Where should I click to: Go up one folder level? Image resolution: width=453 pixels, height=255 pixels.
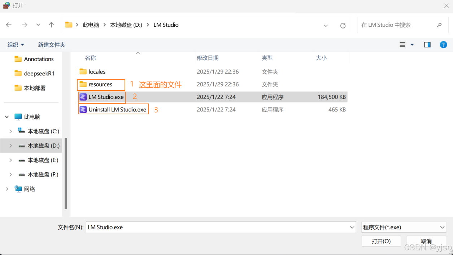tap(51, 25)
